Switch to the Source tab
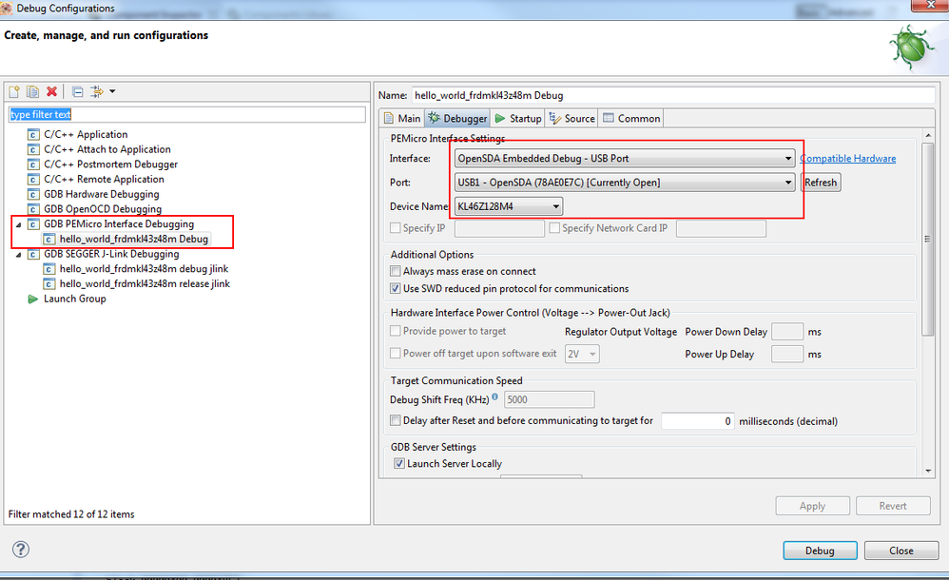 click(x=571, y=119)
